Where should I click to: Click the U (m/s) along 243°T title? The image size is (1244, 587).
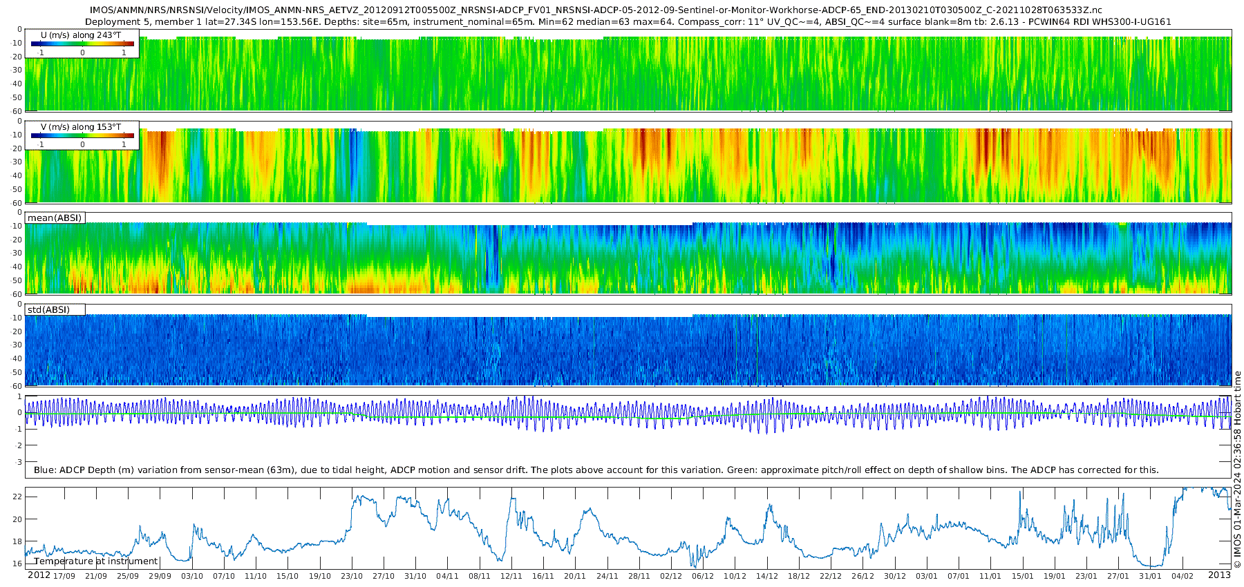pos(81,35)
